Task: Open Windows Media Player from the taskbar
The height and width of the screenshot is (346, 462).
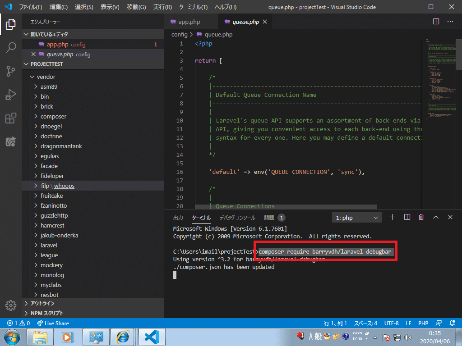Action: tap(68, 337)
